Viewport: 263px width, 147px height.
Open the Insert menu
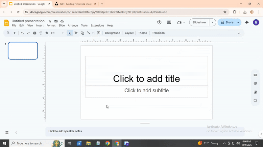pos(40,26)
